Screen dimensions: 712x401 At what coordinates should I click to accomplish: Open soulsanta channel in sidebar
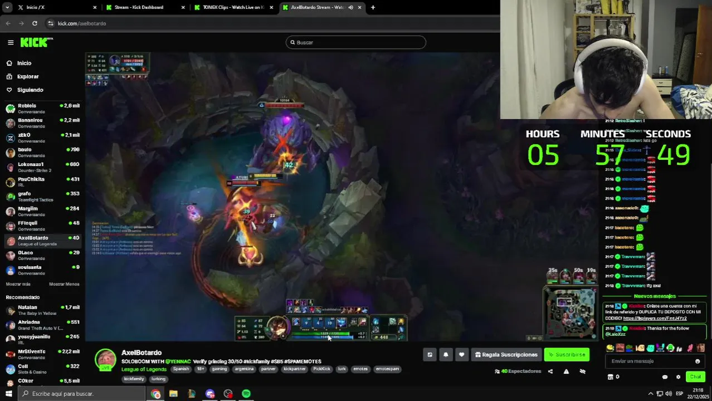(x=42, y=270)
